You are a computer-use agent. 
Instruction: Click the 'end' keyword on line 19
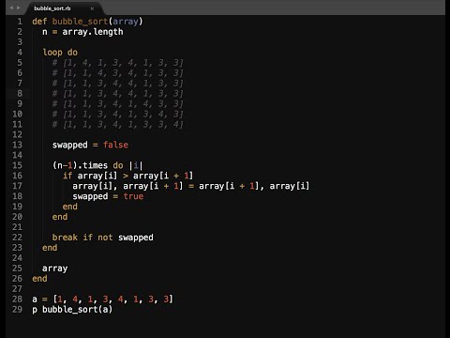[x=70, y=207]
